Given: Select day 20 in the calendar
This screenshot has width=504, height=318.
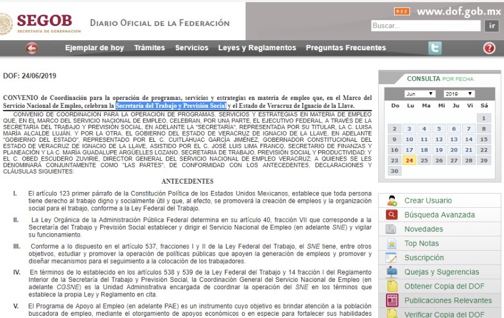Looking at the screenshot, I should coord(454,150).
